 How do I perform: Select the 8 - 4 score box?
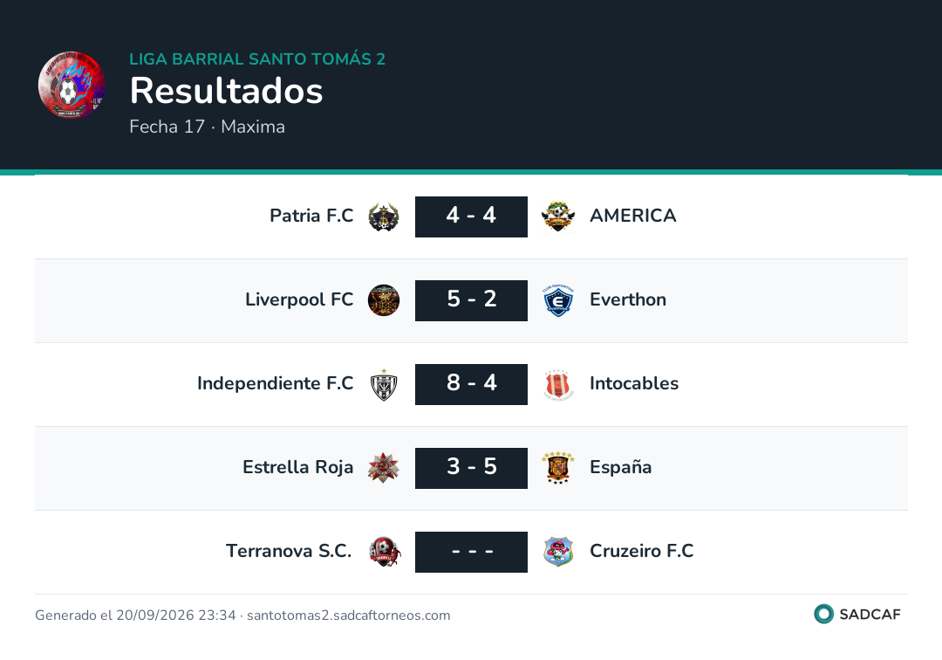click(x=471, y=384)
